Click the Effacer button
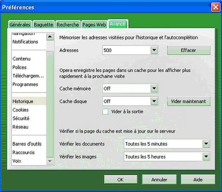The height and width of the screenshot is (192, 222). pyautogui.click(x=188, y=50)
